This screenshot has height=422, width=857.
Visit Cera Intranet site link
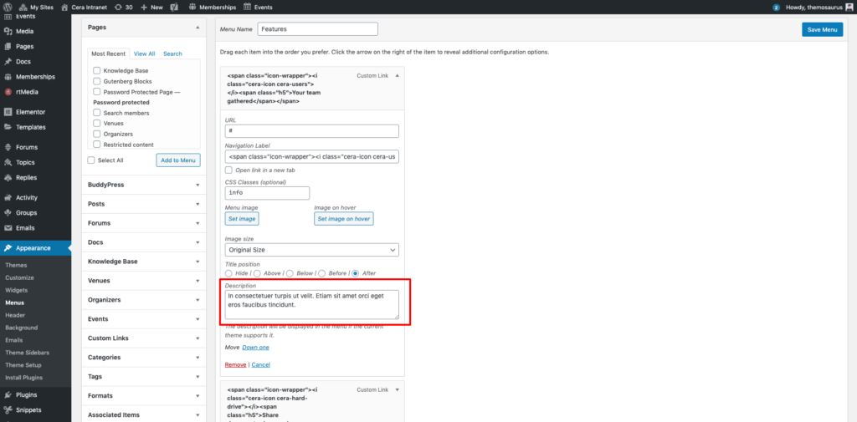pyautogui.click(x=85, y=7)
